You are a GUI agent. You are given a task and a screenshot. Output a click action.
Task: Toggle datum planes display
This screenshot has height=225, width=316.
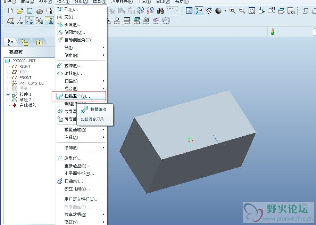10,21
